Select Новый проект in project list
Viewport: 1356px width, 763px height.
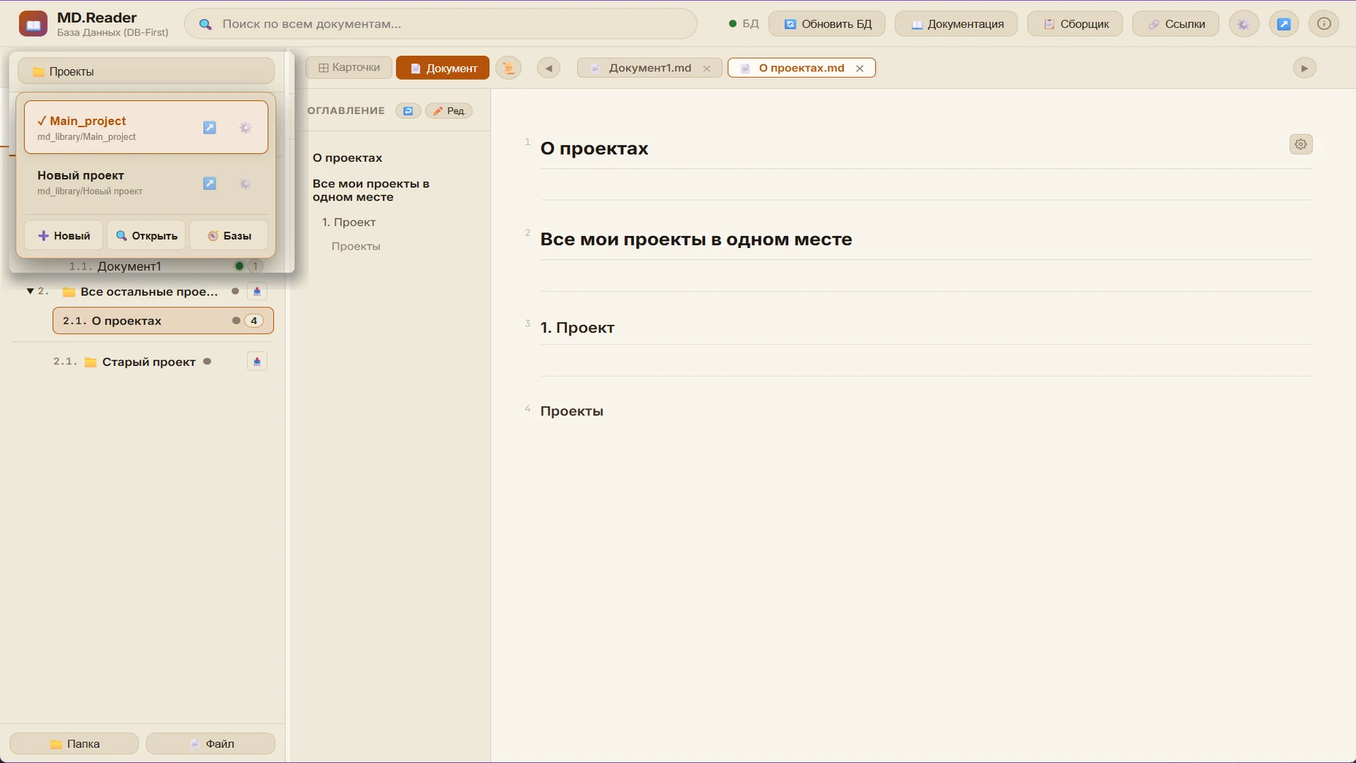pos(146,182)
